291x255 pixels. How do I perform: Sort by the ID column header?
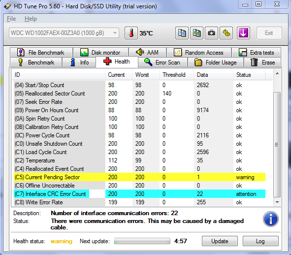point(59,75)
